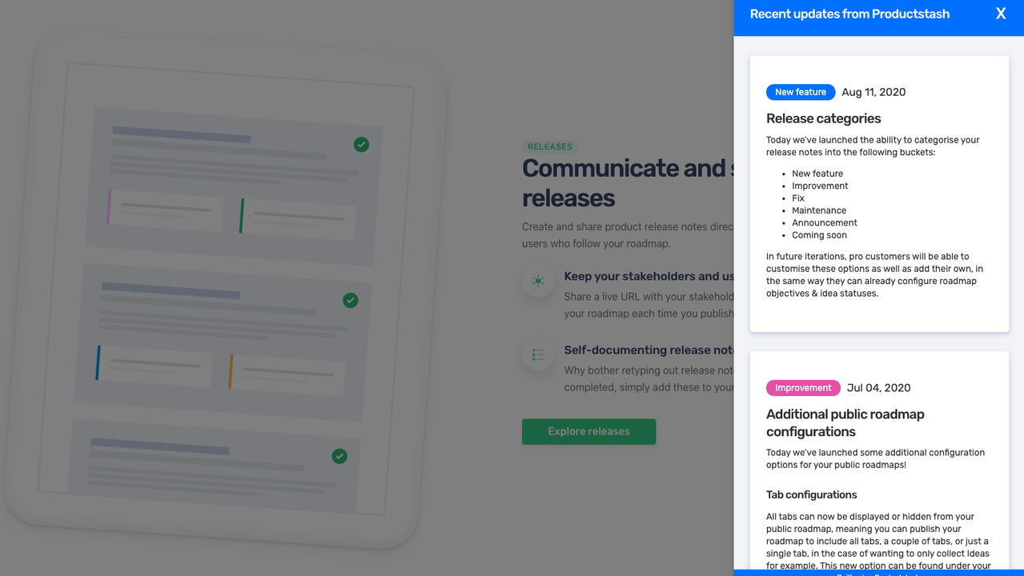Click the 'Improvement' list item
The height and width of the screenshot is (576, 1024).
click(x=820, y=186)
